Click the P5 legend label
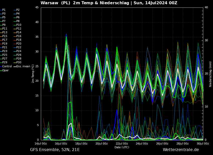 click(4, 17)
